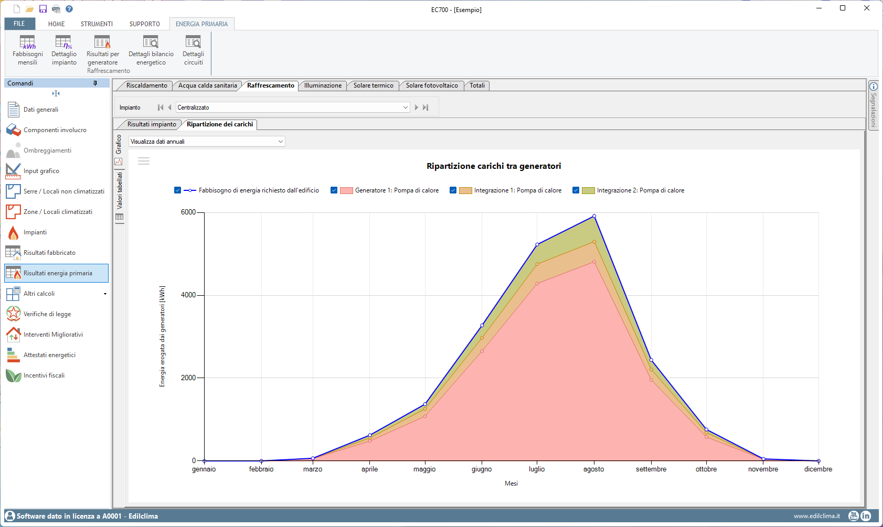Click the agosto peak data point
The width and height of the screenshot is (883, 527).
coord(594,216)
